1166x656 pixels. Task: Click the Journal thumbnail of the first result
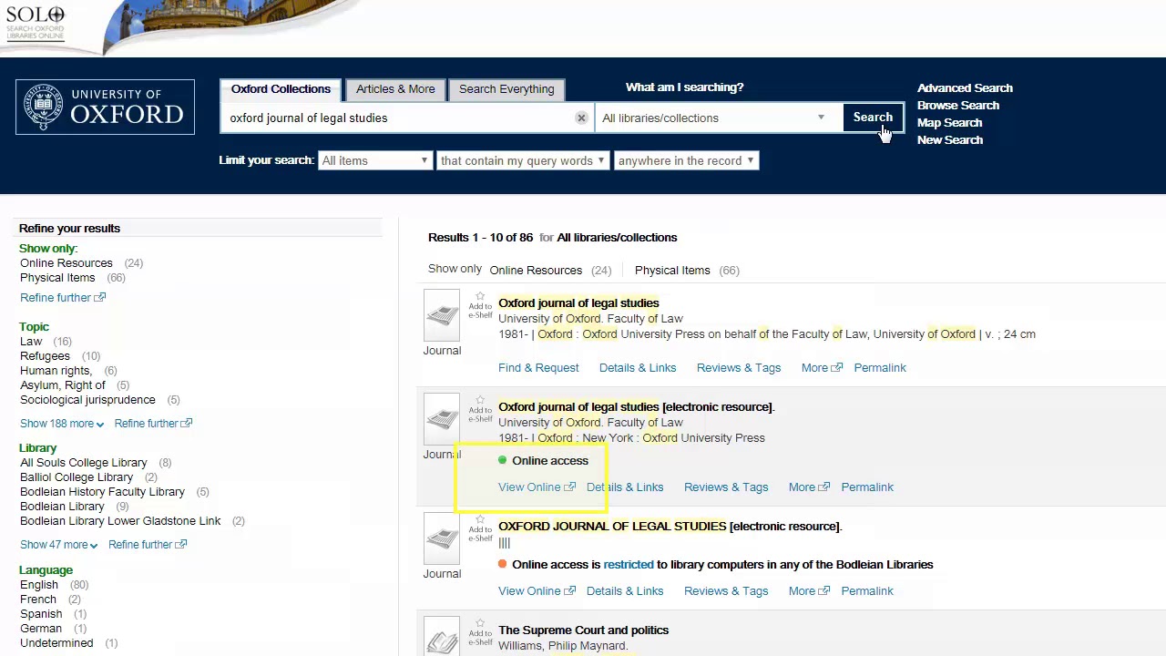coord(442,315)
